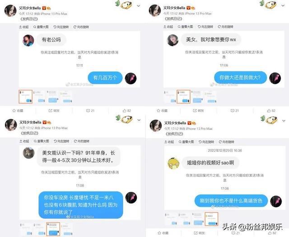The height and width of the screenshot is (237, 289).
Task: Click 收起 above the '姐姐你的视频好sao啊' image
Action: [169, 142]
